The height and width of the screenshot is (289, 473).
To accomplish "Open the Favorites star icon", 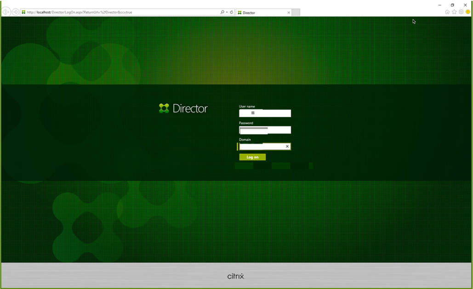I will pos(454,12).
